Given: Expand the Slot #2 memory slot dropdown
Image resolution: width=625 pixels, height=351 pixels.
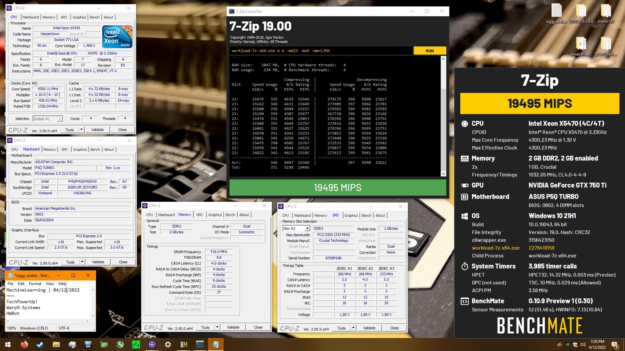Looking at the screenshot, I should click(x=307, y=228).
